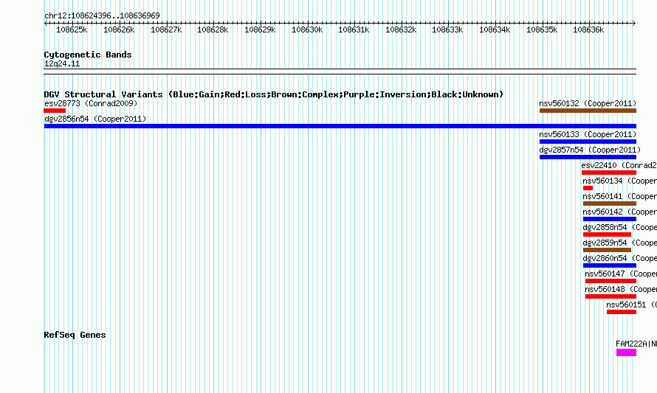Open the nsv560141 variant label

pyautogui.click(x=619, y=196)
